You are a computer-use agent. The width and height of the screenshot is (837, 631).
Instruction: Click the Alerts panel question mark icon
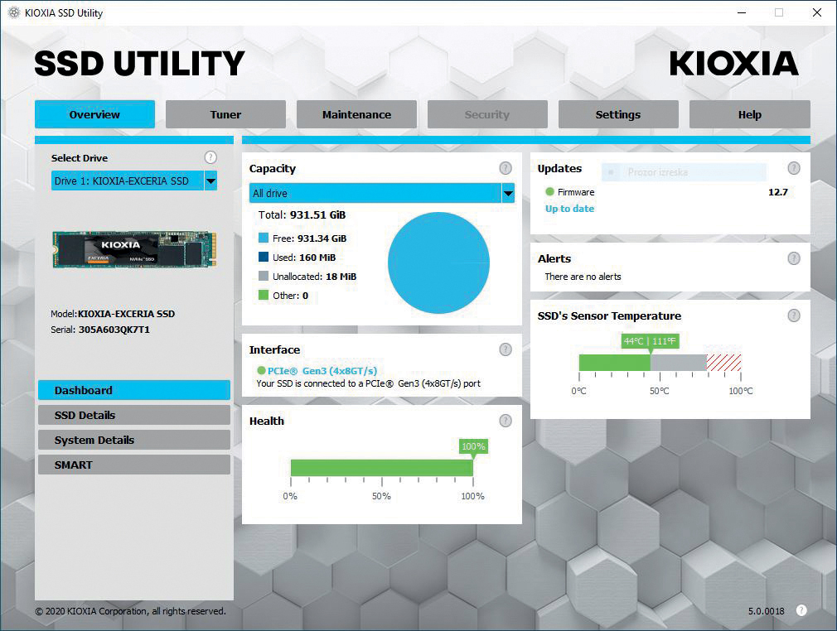pos(794,258)
